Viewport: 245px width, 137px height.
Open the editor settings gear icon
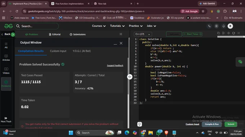[x=228, y=33]
